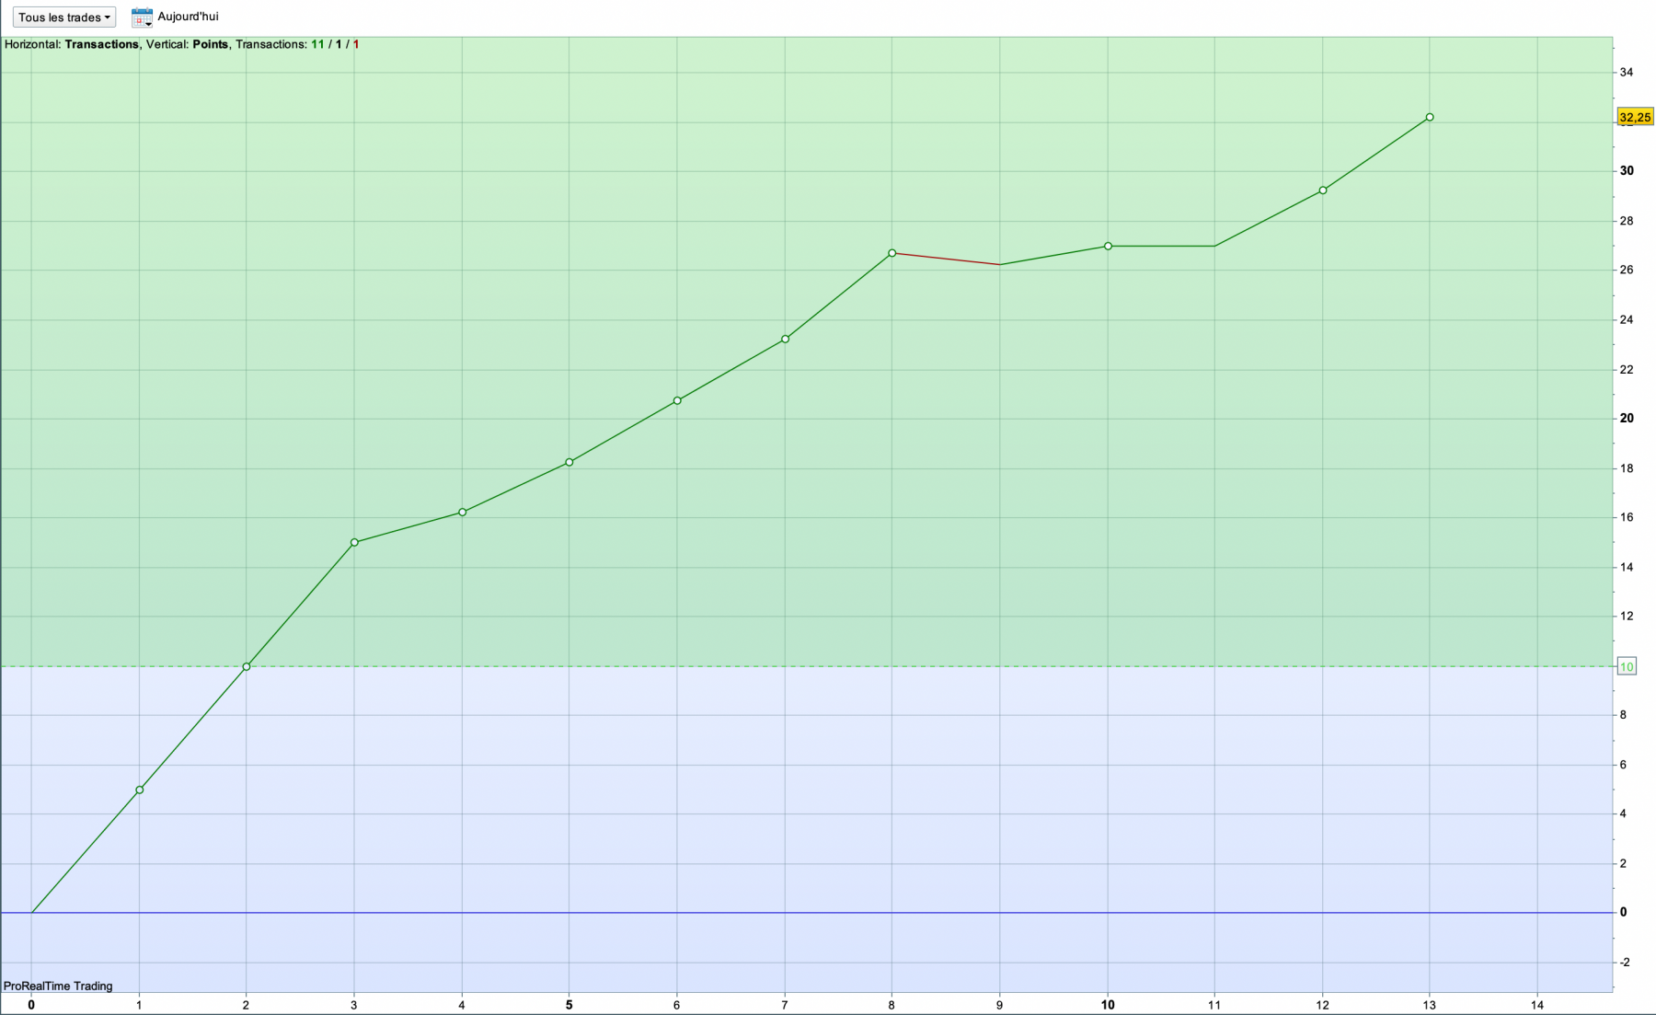Screen dimensions: 1656x1015
Task: Select the data point at transaction 7
Action: pos(785,340)
